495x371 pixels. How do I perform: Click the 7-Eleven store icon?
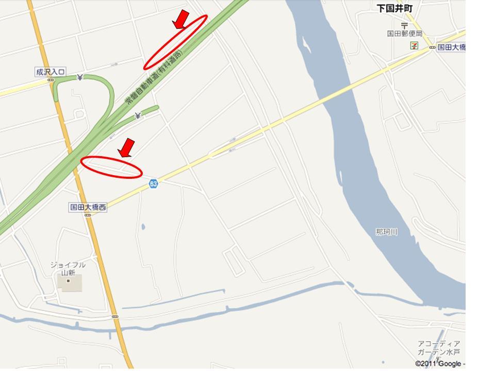(414, 45)
